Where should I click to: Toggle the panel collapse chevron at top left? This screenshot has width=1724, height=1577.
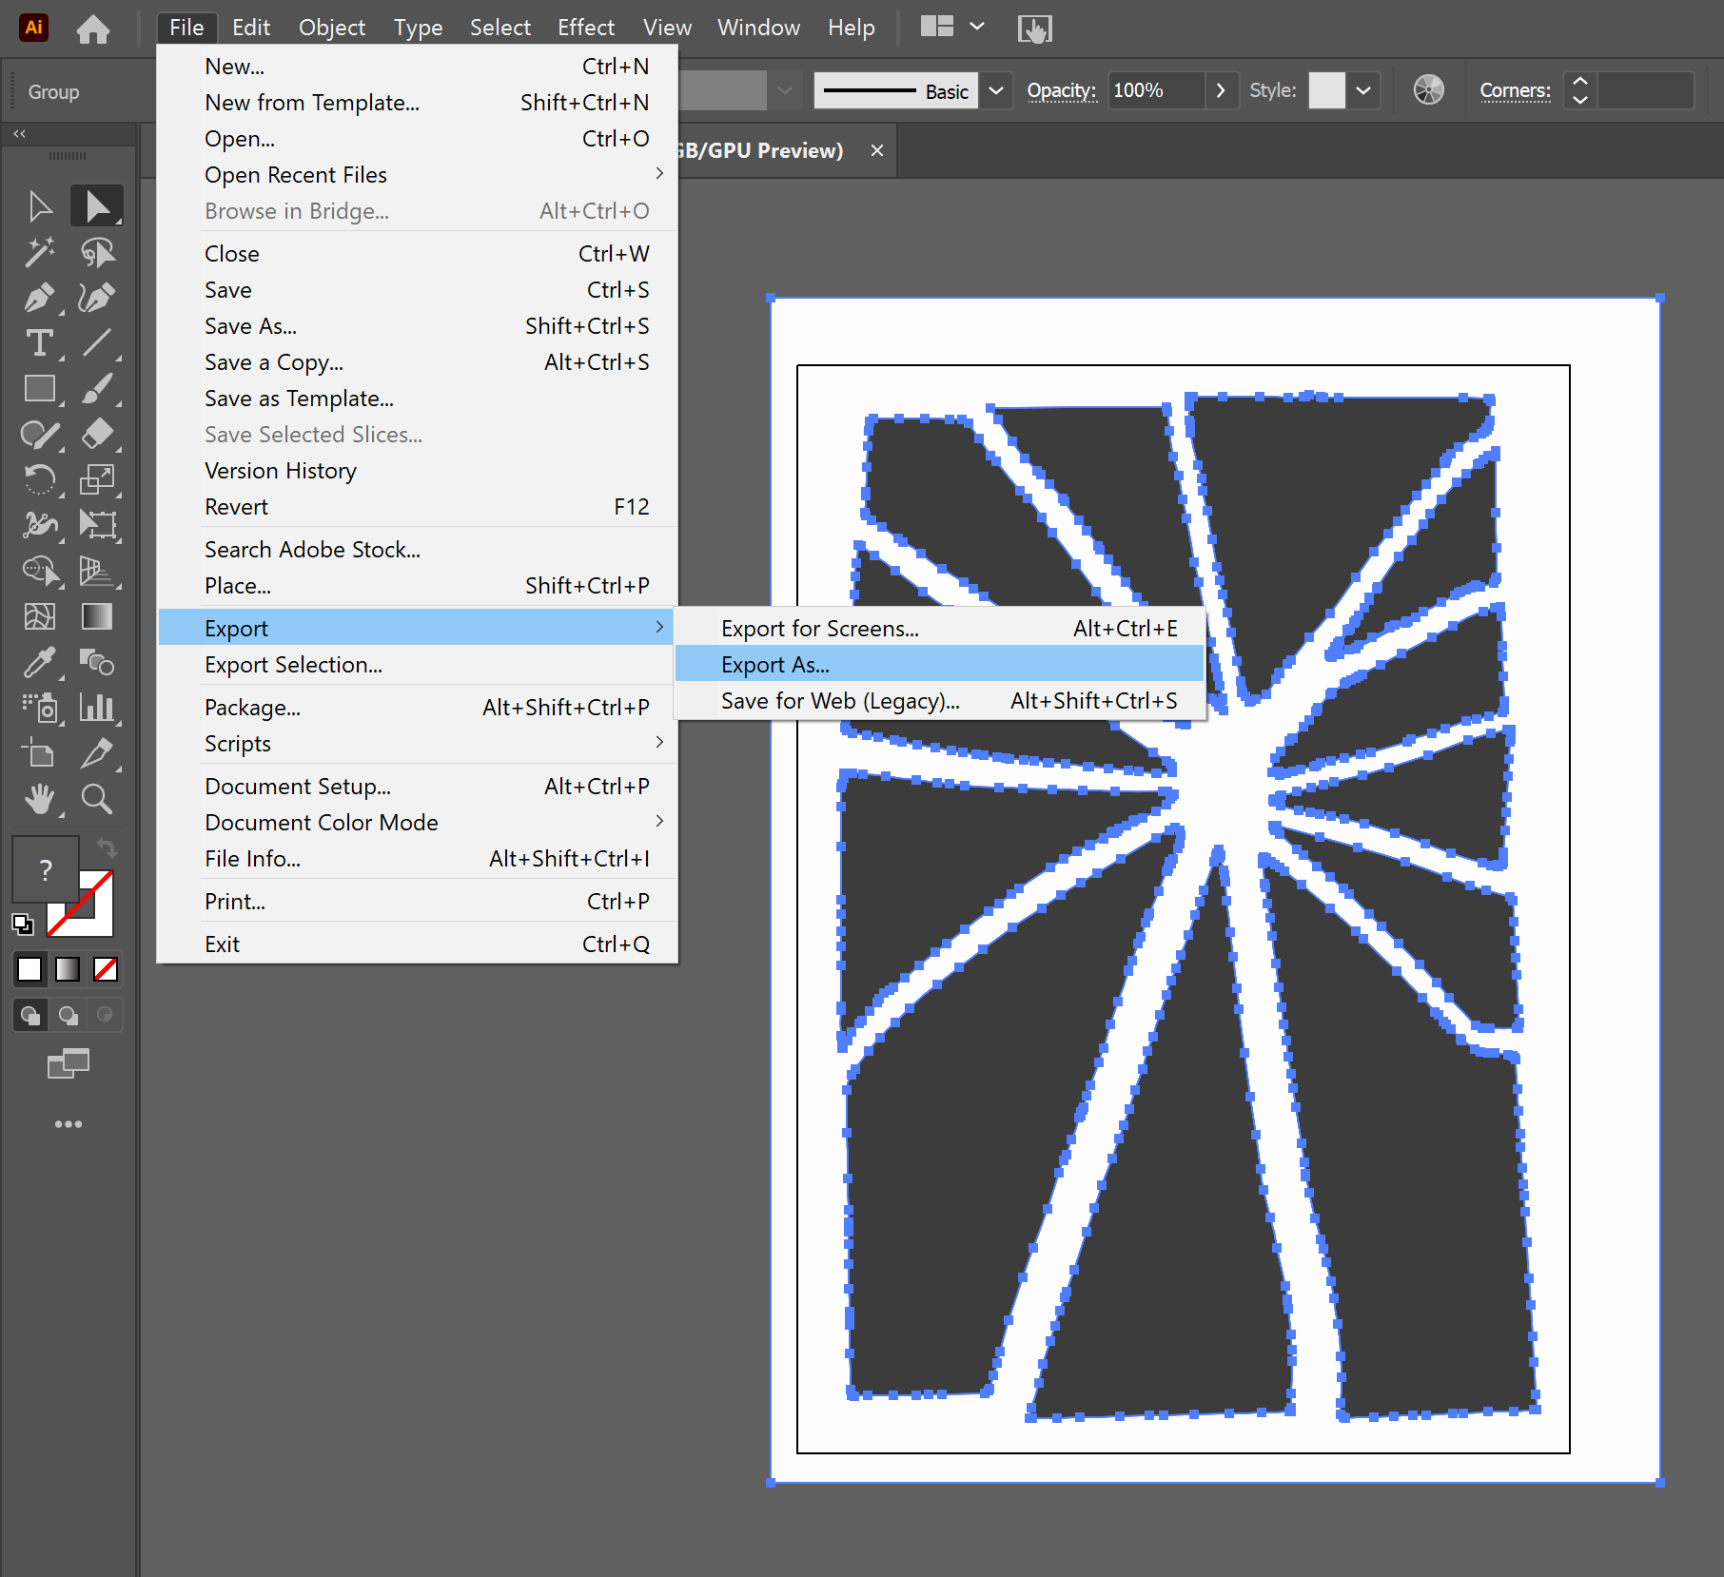point(18,133)
